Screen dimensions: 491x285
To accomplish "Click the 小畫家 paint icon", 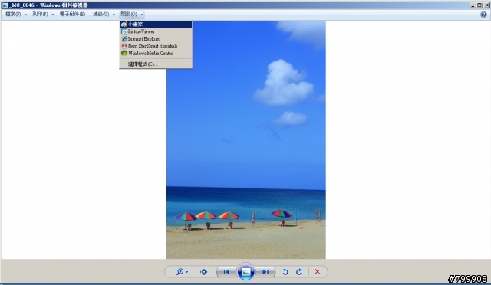I will coord(124,24).
